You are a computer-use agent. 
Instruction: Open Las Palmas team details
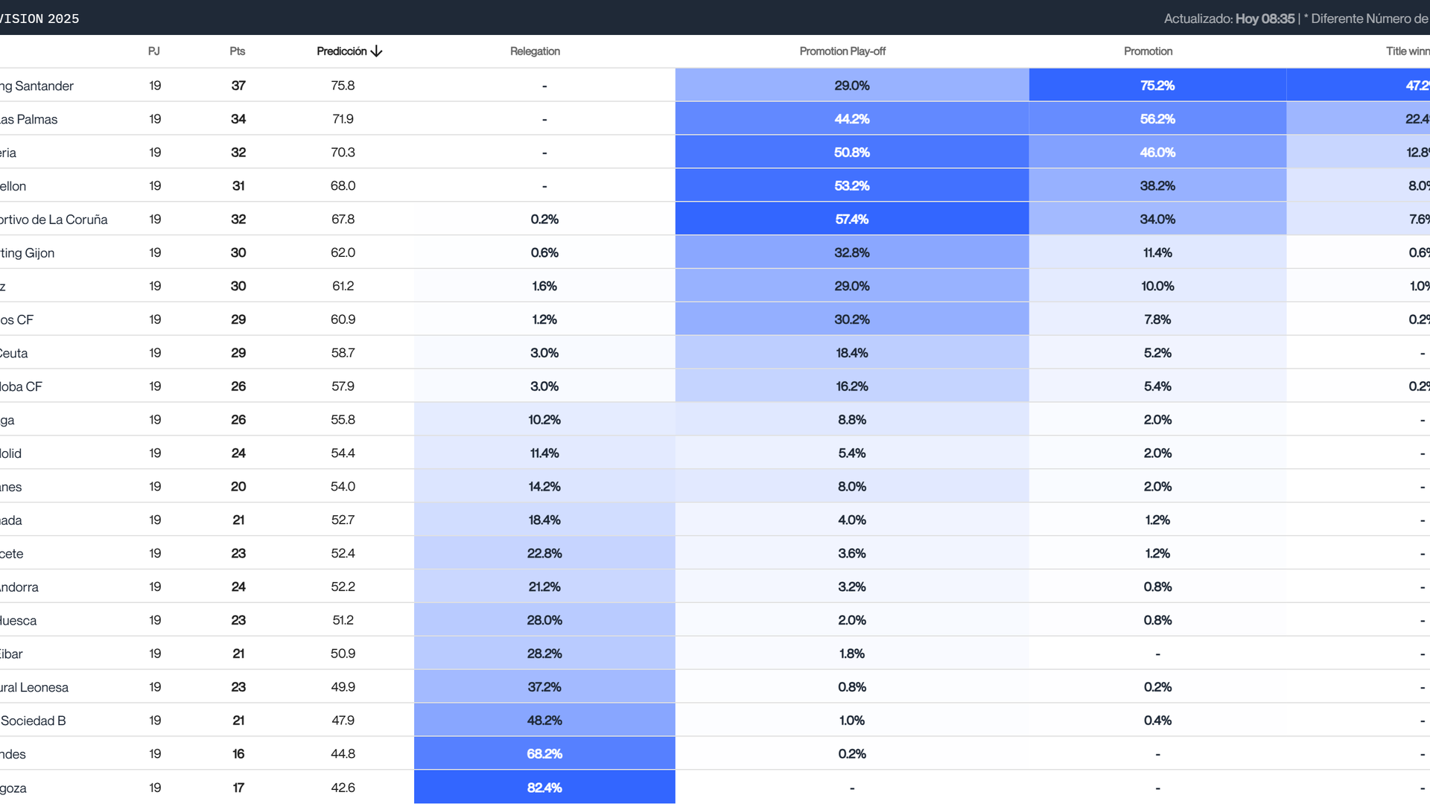(x=30, y=119)
